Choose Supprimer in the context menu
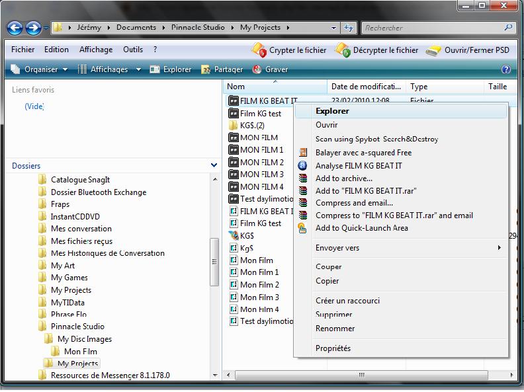 click(401, 315)
